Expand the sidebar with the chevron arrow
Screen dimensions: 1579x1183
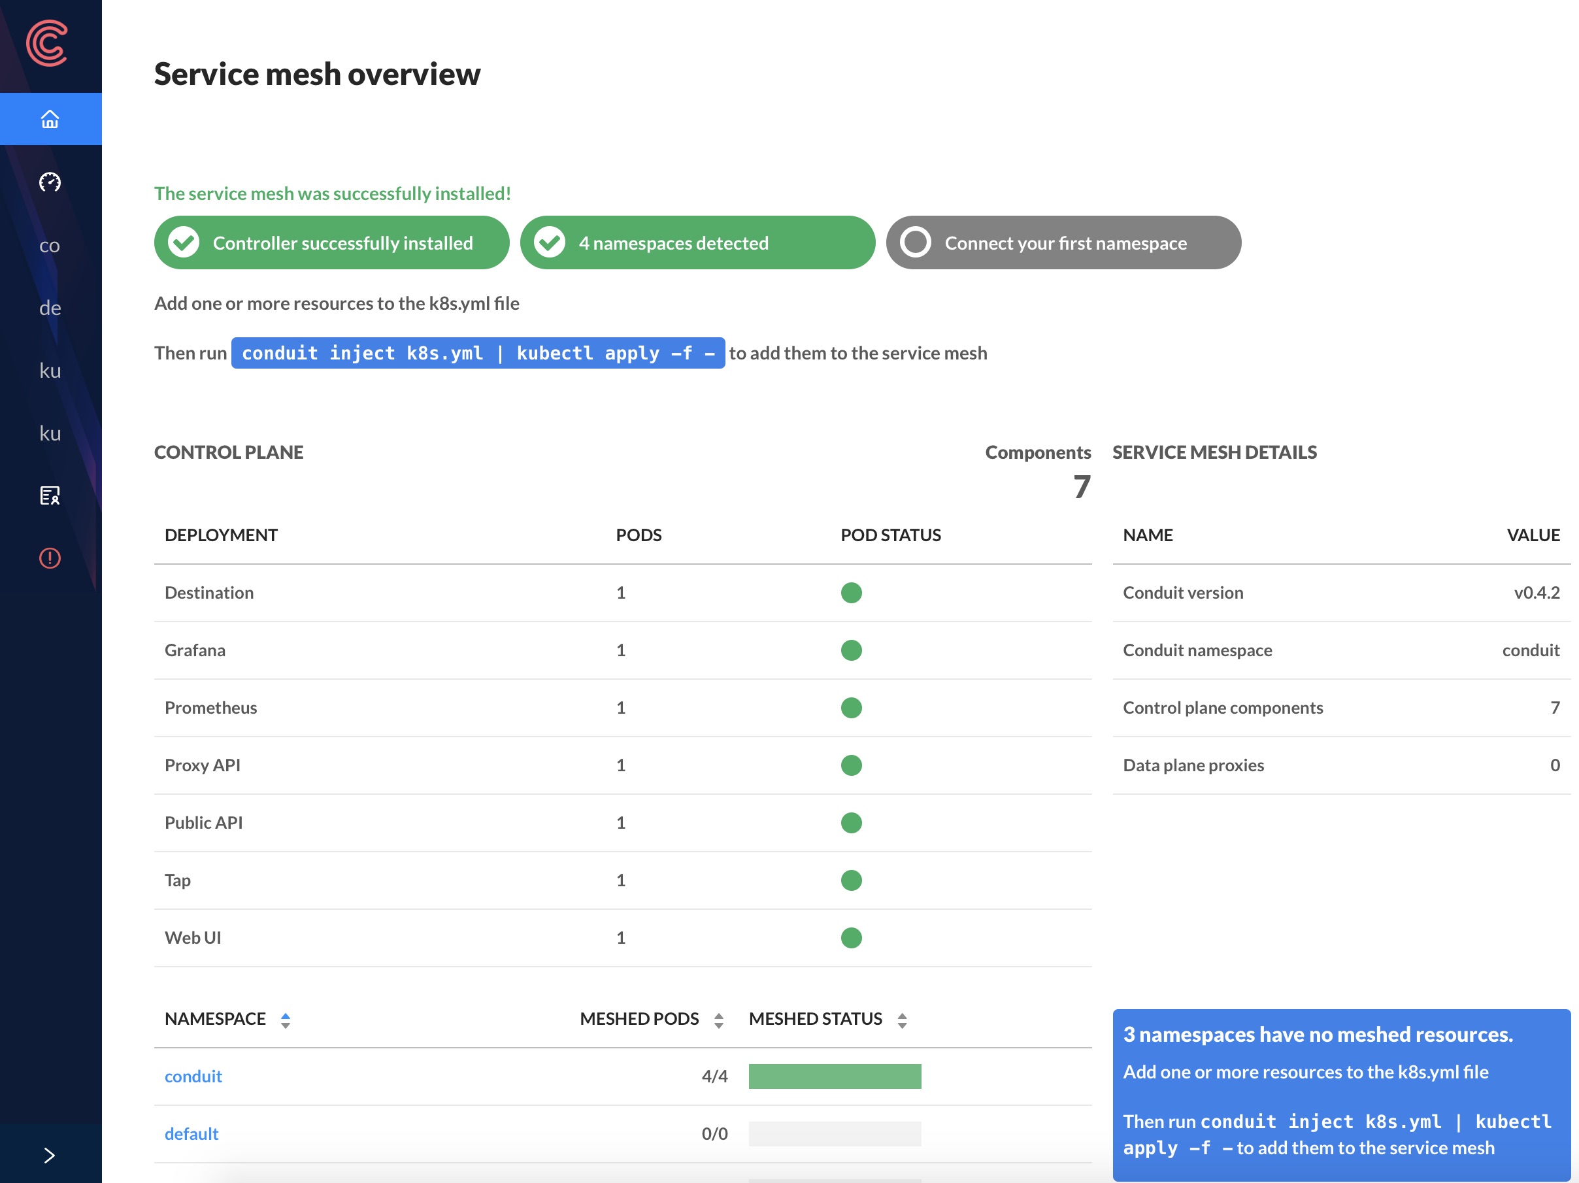[49, 1155]
